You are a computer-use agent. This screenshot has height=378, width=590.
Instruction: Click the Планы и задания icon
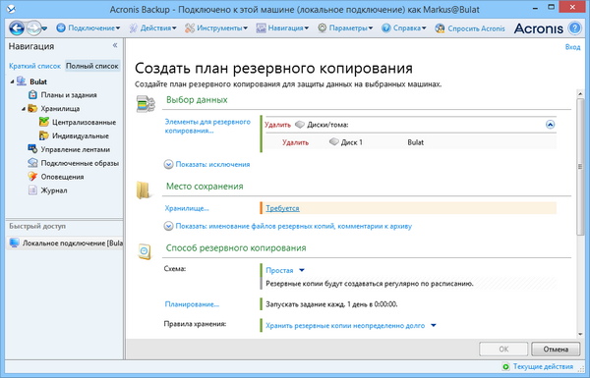pos(33,94)
